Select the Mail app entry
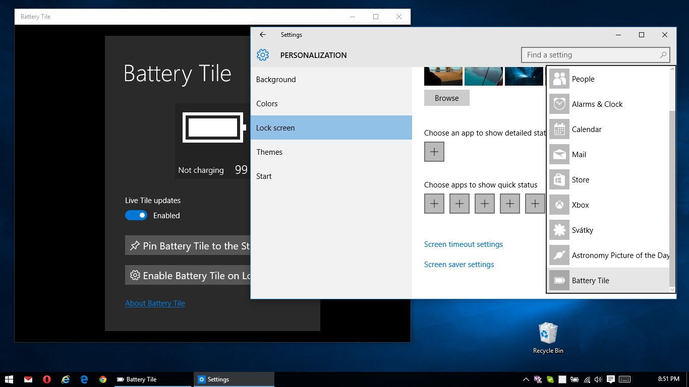 tap(579, 155)
